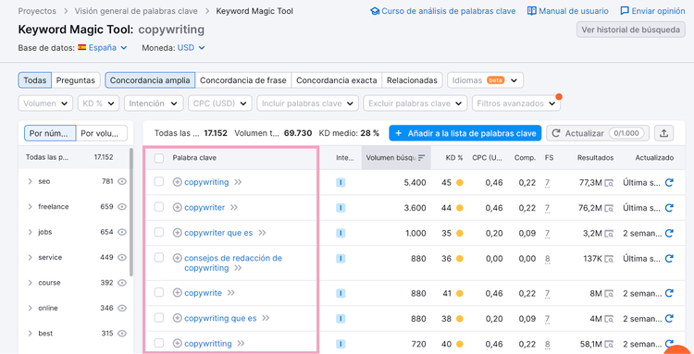Check the consejos de redacción checkbox
Image resolution: width=694 pixels, height=354 pixels.
(x=159, y=257)
